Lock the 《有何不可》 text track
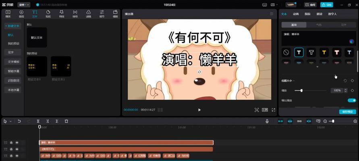Image resolution: width=359 pixels, height=161 pixels. (x=11, y=149)
